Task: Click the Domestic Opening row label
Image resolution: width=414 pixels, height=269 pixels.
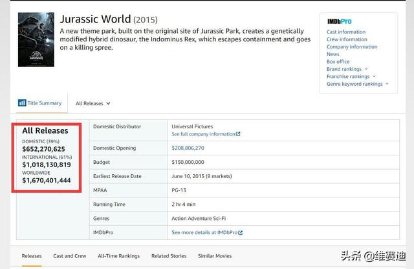Action: (114, 148)
